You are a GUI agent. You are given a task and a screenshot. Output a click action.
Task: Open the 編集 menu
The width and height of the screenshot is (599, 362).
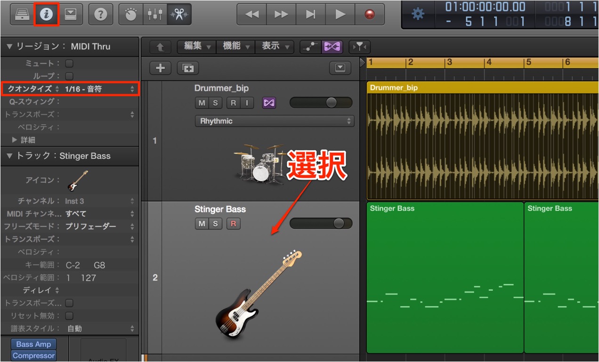(x=197, y=46)
